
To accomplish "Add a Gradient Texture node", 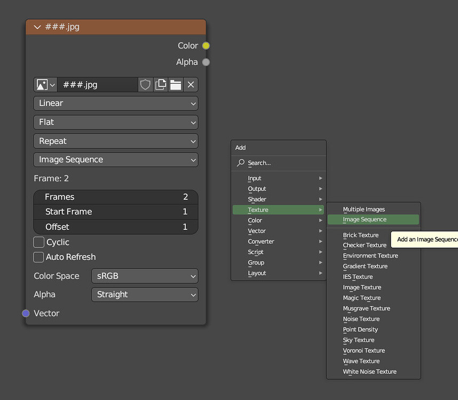I will point(373,266).
